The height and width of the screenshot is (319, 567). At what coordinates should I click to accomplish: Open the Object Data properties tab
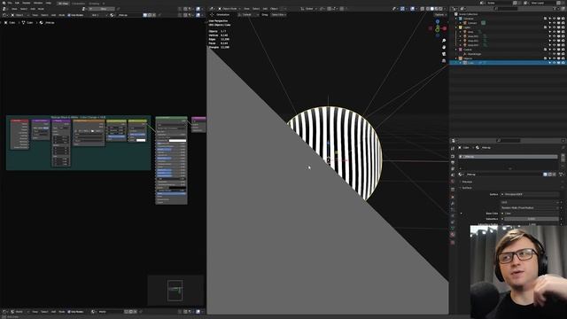[453, 229]
